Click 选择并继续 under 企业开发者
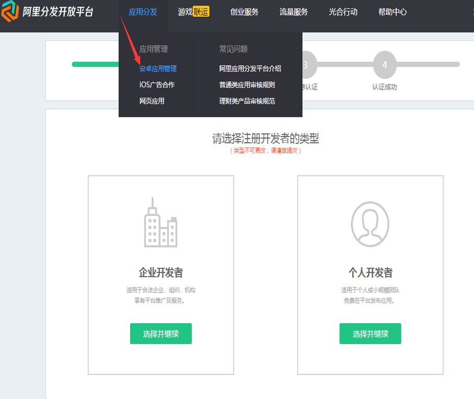The width and height of the screenshot is (474, 399). (x=160, y=334)
